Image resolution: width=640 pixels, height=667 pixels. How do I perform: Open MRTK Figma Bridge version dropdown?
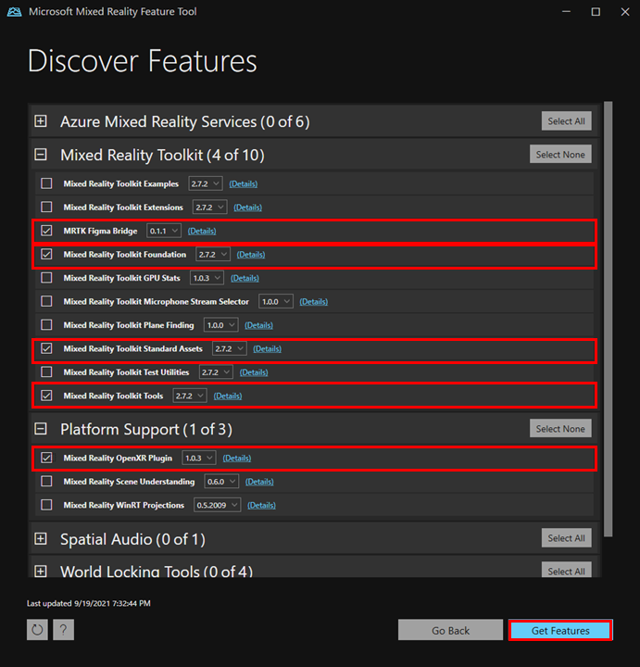(x=164, y=231)
